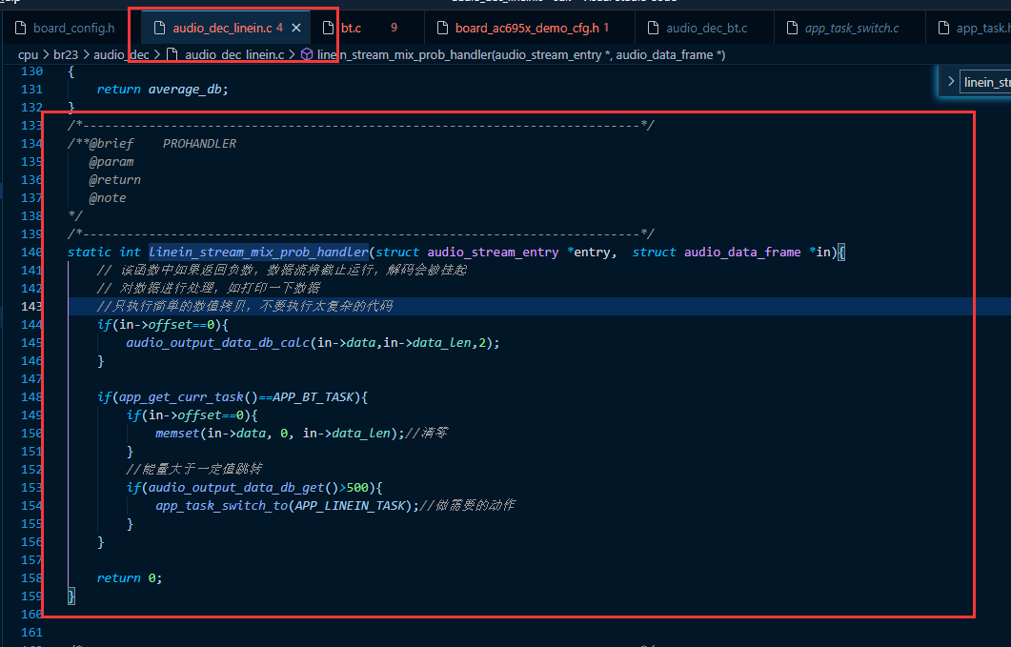Screen dimensions: 1011x647
Task: Click the 500 threshold value
Action: coord(357,487)
